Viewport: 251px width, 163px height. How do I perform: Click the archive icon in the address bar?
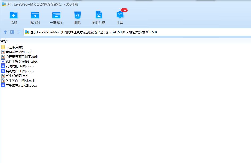coord(27,32)
